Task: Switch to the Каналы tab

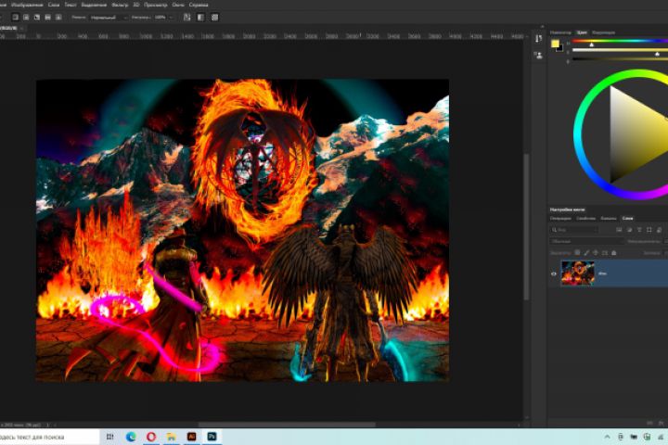Action: tap(608, 218)
